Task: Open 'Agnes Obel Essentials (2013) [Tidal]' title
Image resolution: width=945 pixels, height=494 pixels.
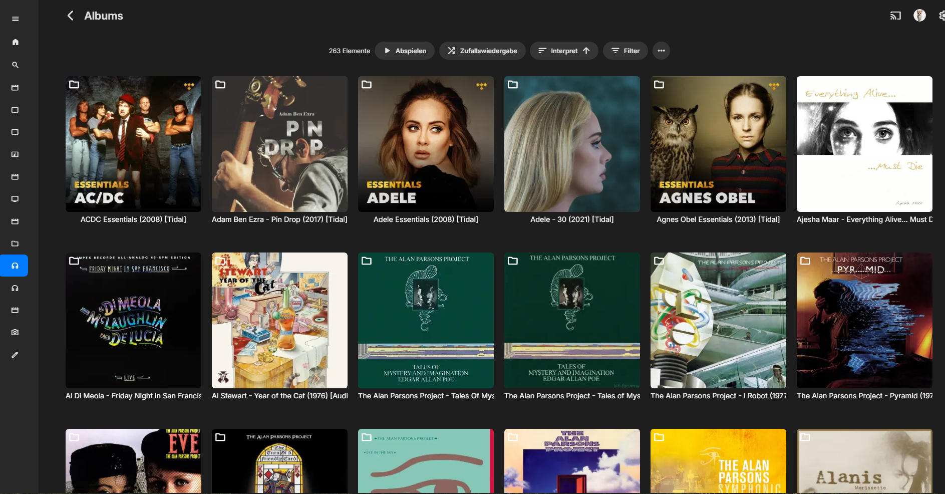Action: coord(718,219)
